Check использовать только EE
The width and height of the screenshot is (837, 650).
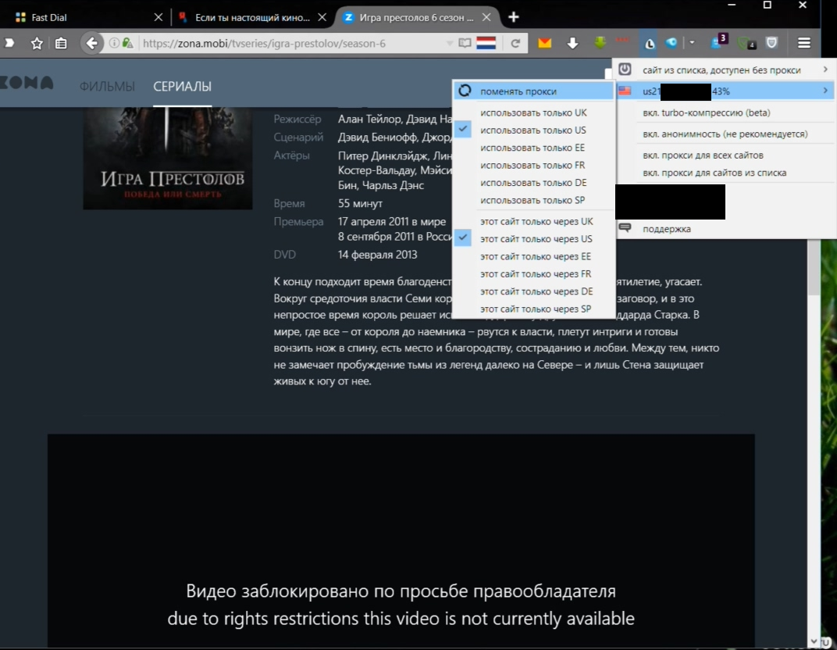[533, 148]
